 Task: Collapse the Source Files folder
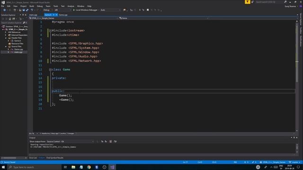coord(6,46)
